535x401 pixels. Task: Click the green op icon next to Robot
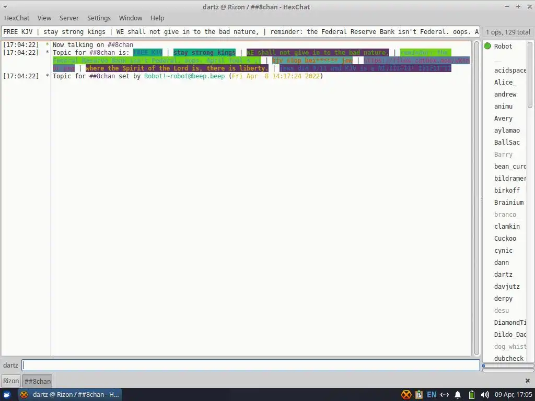click(x=487, y=46)
